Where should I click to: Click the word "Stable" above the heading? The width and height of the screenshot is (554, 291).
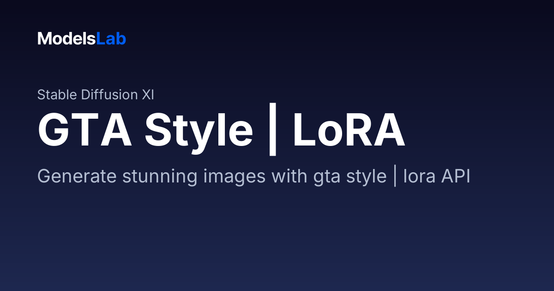coord(57,95)
